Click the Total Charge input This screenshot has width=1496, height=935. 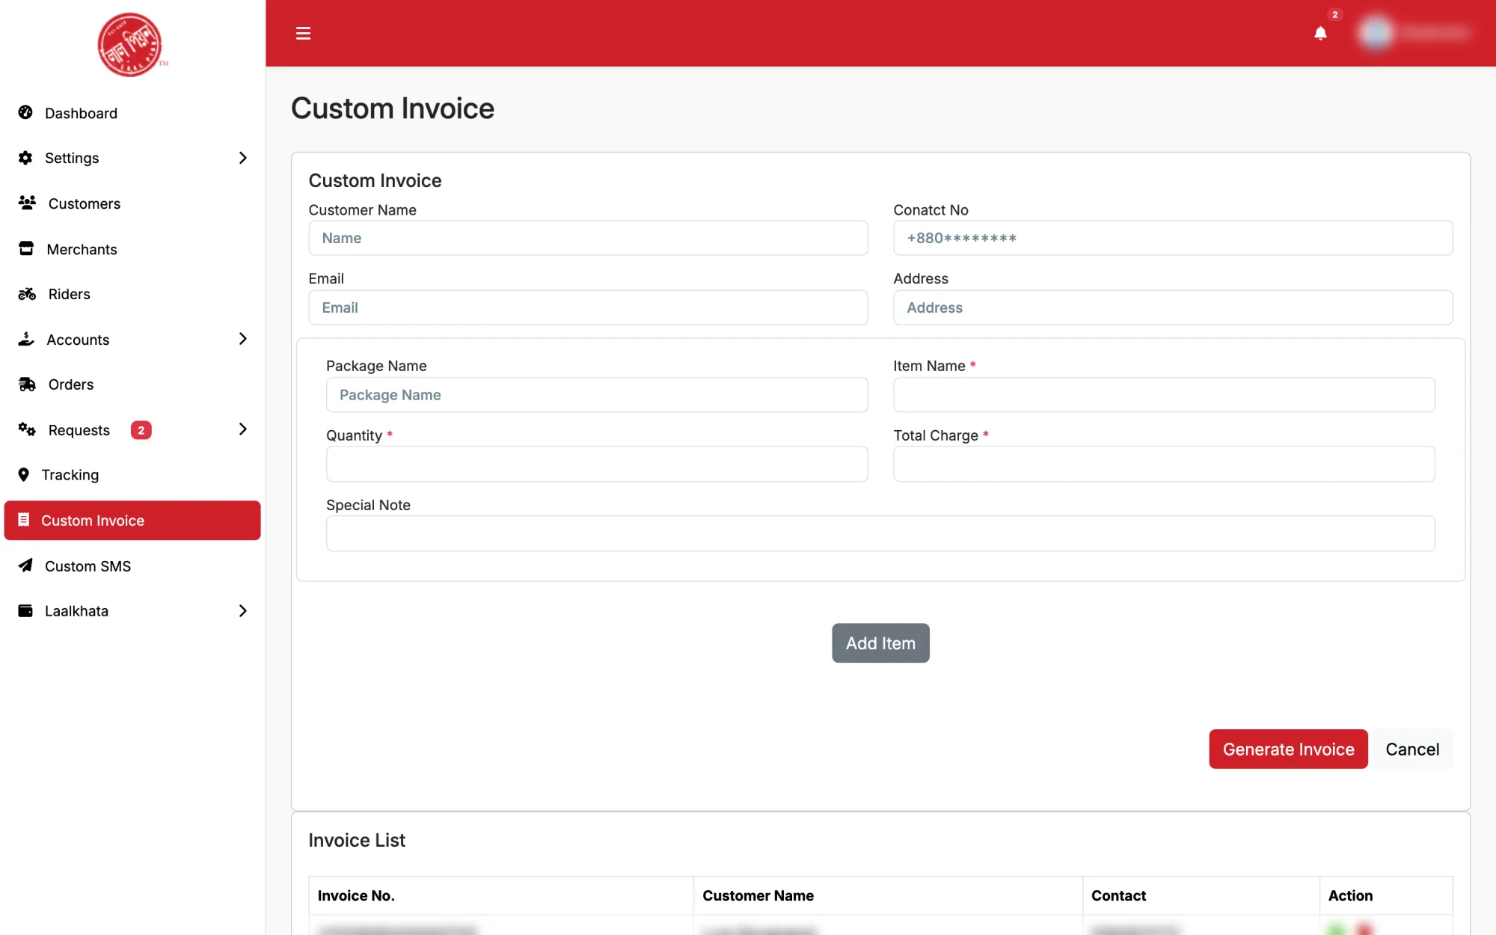click(1164, 464)
